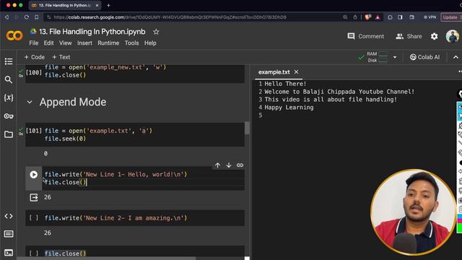Open the Tools menu
This screenshot has width=462, height=260.
coord(131,43)
